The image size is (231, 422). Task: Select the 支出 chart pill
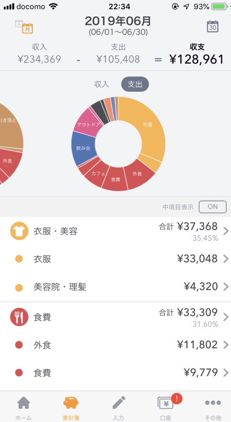(x=135, y=84)
